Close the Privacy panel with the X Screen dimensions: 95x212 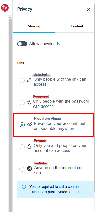pyautogui.click(x=89, y=9)
